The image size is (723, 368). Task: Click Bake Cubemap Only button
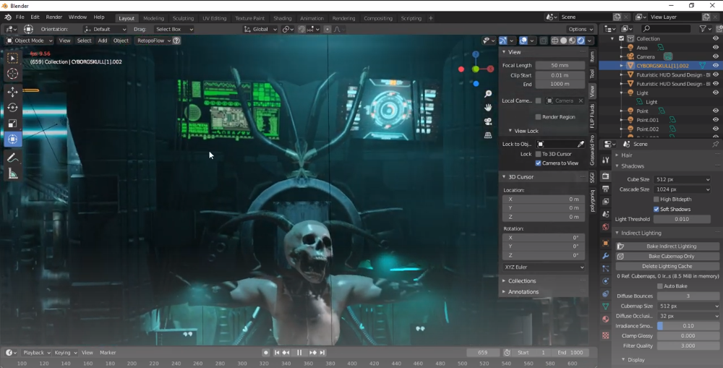(667, 257)
